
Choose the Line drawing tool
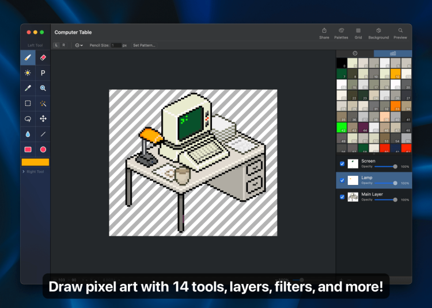point(43,134)
